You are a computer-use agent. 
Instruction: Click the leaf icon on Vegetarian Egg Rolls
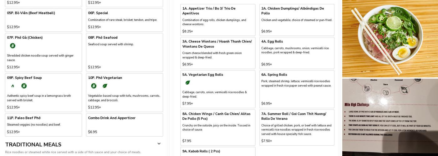click(188, 83)
